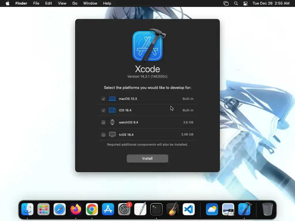Screen dimensions: 295x221
Task: Launch Google Chrome from the Dock
Action: [x=92, y=209]
